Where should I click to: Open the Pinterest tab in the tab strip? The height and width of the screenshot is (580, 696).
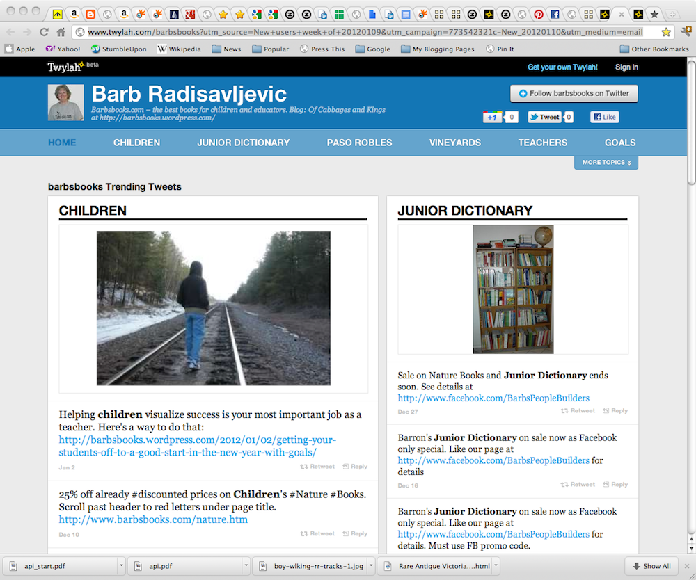[539, 15]
